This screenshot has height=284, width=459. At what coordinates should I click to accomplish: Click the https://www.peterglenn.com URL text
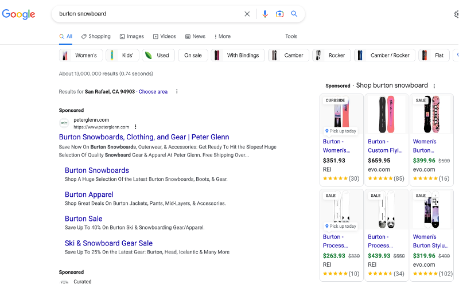(102, 127)
